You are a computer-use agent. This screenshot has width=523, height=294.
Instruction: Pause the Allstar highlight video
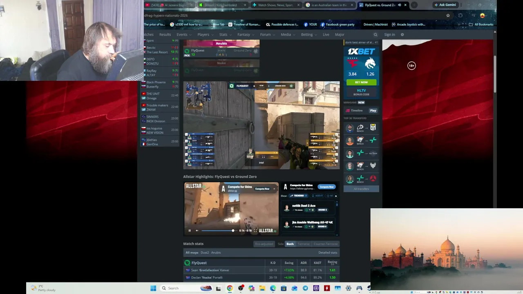pyautogui.click(x=190, y=231)
